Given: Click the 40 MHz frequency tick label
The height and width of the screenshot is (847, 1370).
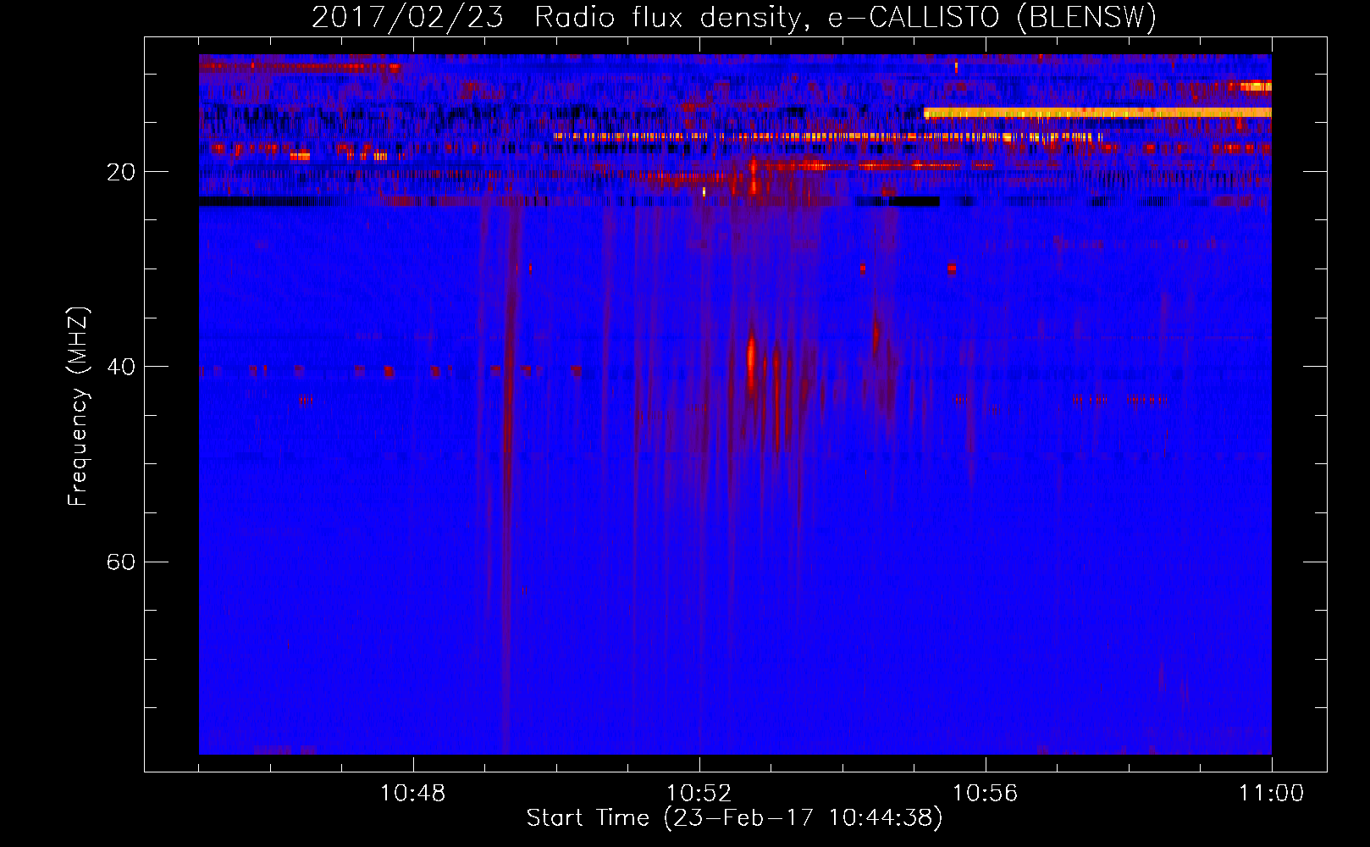Looking at the screenshot, I should 120,367.
